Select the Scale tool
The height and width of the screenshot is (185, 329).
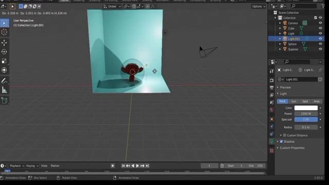tap(4, 61)
